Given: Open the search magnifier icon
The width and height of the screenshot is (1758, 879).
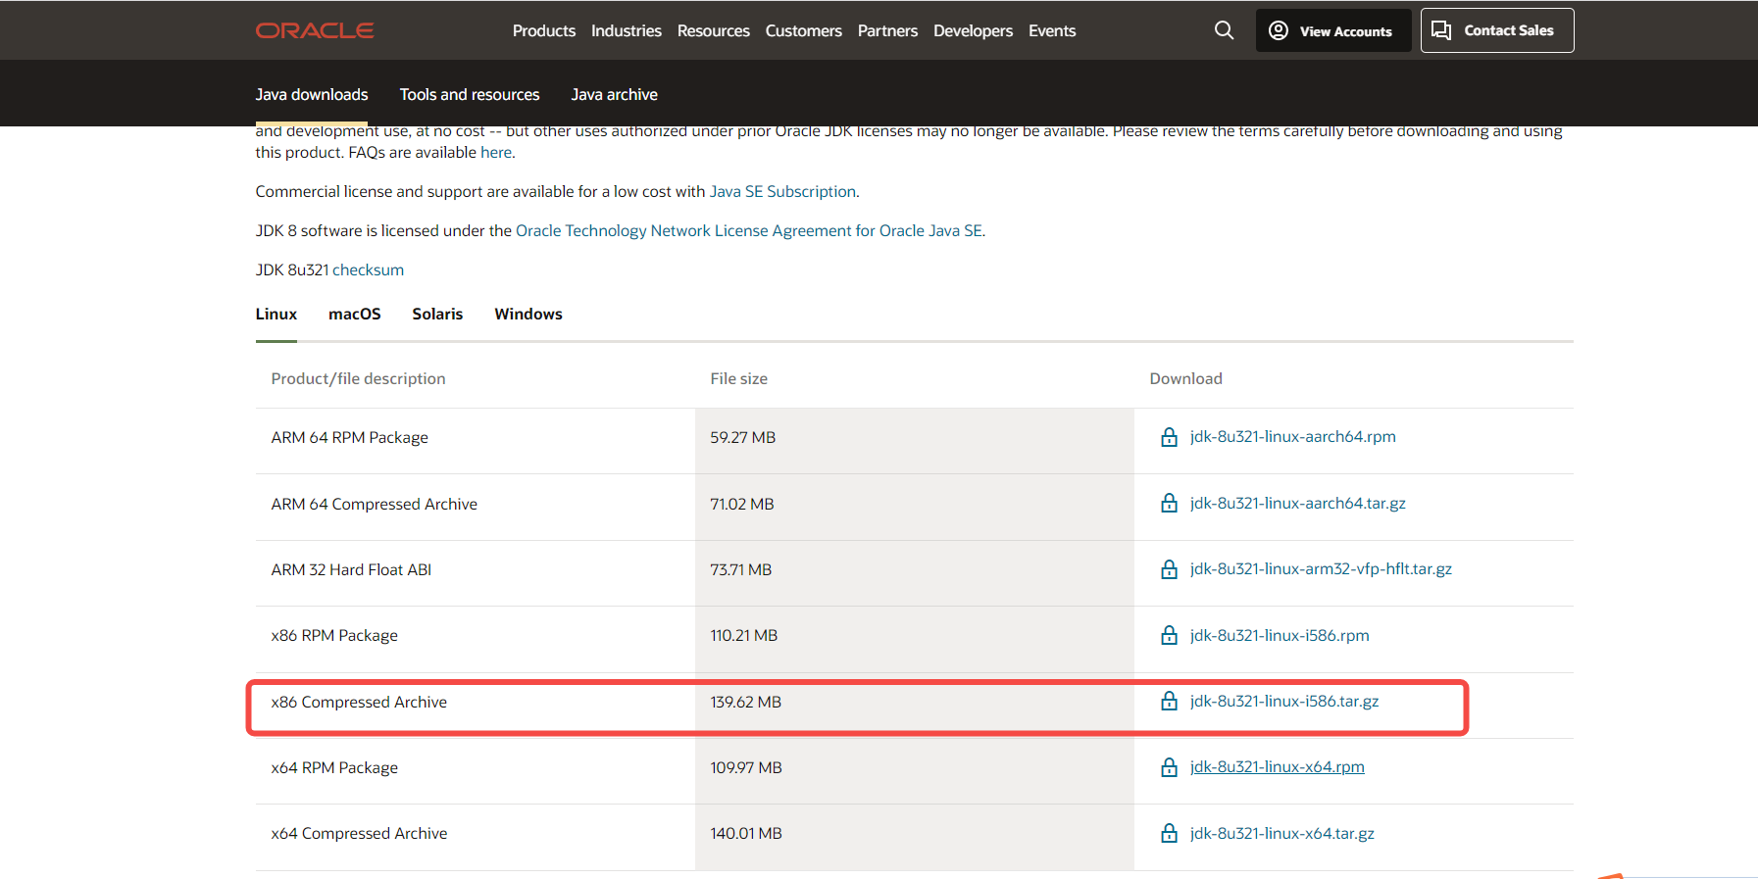Looking at the screenshot, I should [x=1224, y=30].
